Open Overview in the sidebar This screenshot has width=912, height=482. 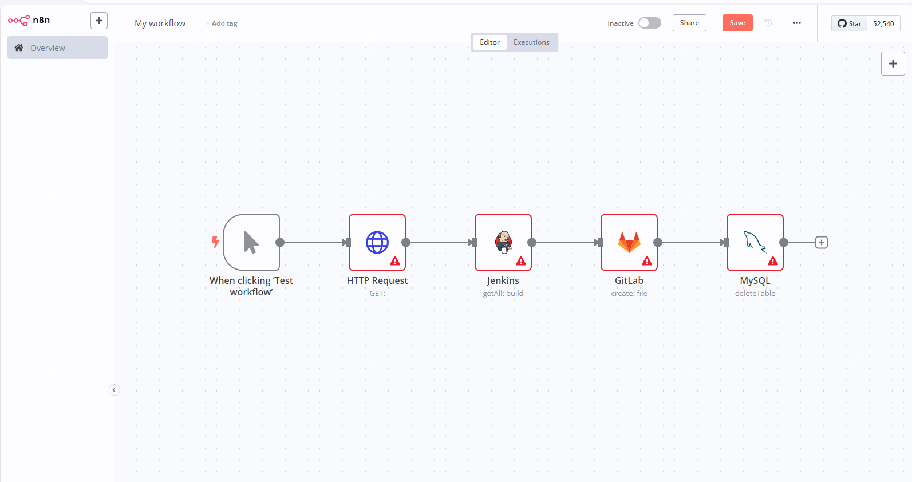tap(57, 48)
